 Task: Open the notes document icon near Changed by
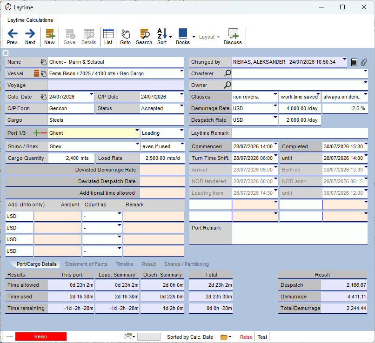pos(354,62)
